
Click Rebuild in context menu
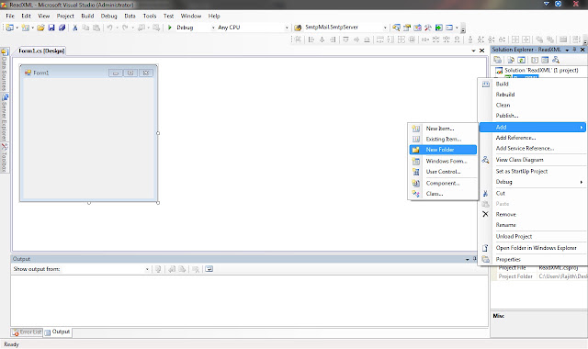pyautogui.click(x=533, y=95)
